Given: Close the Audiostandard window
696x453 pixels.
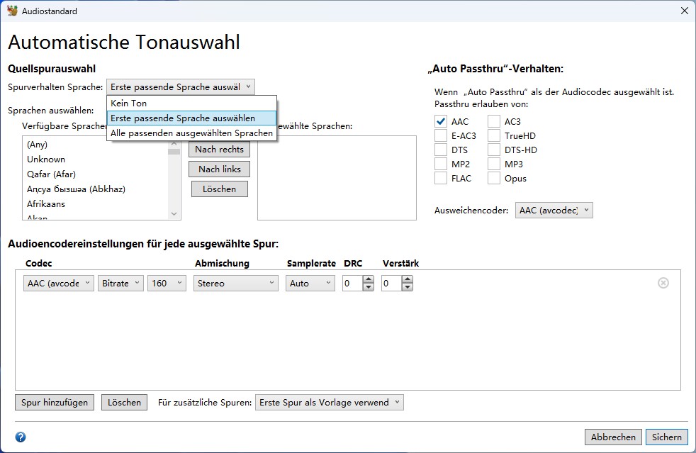Looking at the screenshot, I should [x=685, y=11].
